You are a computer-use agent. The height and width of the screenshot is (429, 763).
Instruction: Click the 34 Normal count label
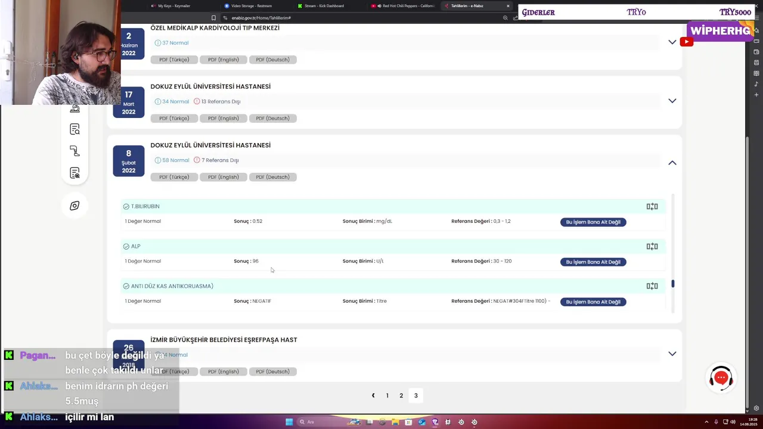pos(175,101)
